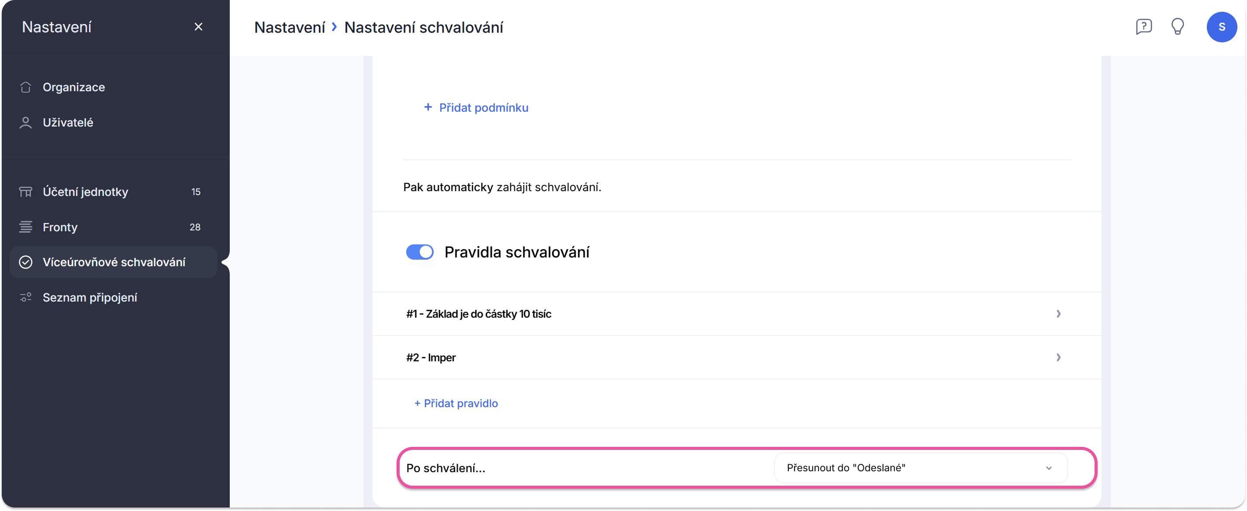Open the user avatar menu
Image resolution: width=1247 pixels, height=511 pixels.
(x=1221, y=27)
